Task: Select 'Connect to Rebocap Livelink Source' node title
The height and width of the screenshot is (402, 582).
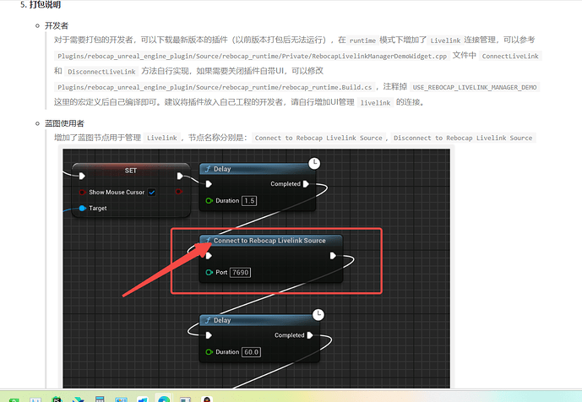Action: pos(269,241)
